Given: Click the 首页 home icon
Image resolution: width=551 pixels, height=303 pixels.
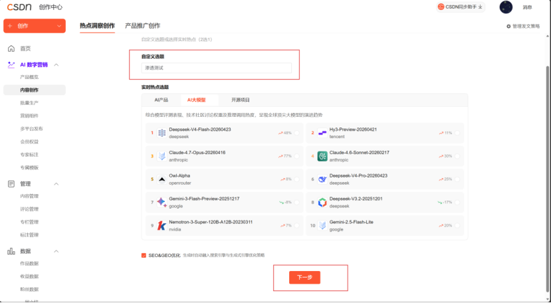Looking at the screenshot, I should pyautogui.click(x=11, y=49).
